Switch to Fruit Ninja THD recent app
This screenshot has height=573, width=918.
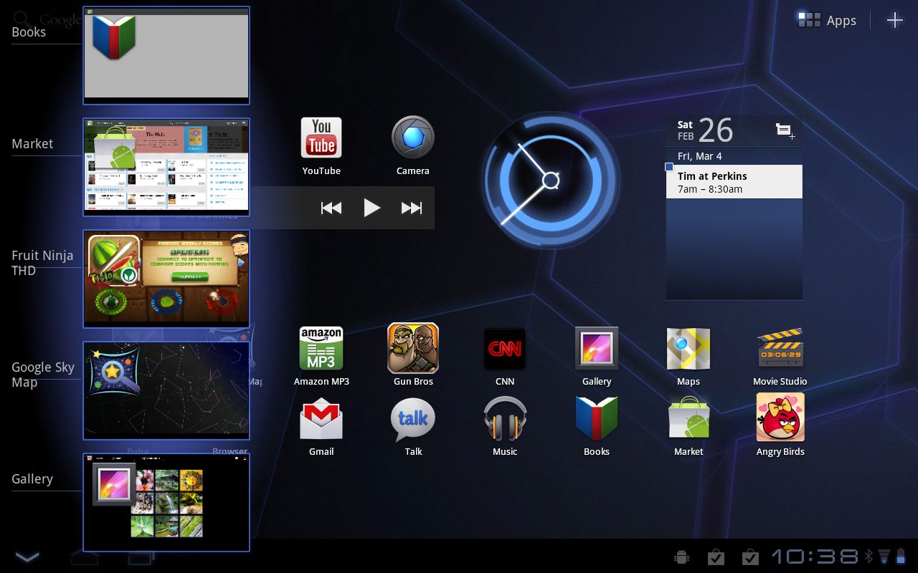[166, 279]
